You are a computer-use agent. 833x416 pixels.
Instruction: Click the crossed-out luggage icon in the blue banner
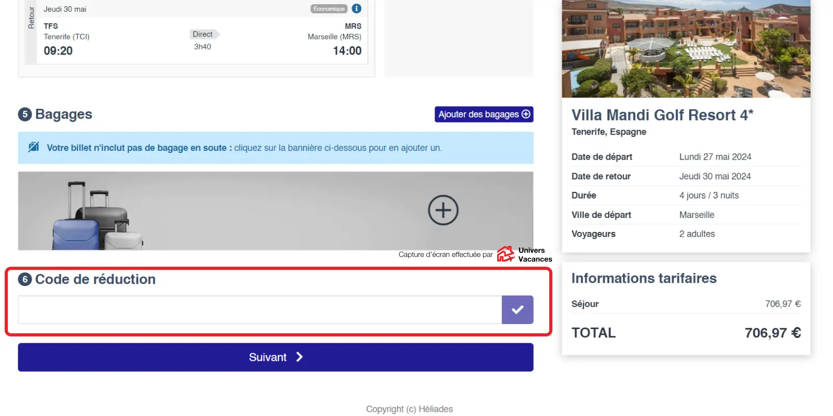[34, 147]
